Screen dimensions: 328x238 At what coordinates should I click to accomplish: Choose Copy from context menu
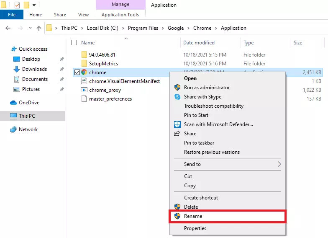point(228,185)
